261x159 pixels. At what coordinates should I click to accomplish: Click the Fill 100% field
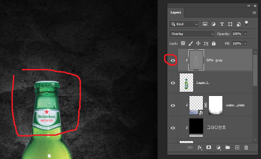click(x=237, y=44)
